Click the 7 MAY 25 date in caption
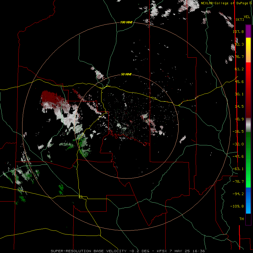This screenshot has height=253, width=253. pyautogui.click(x=180, y=251)
